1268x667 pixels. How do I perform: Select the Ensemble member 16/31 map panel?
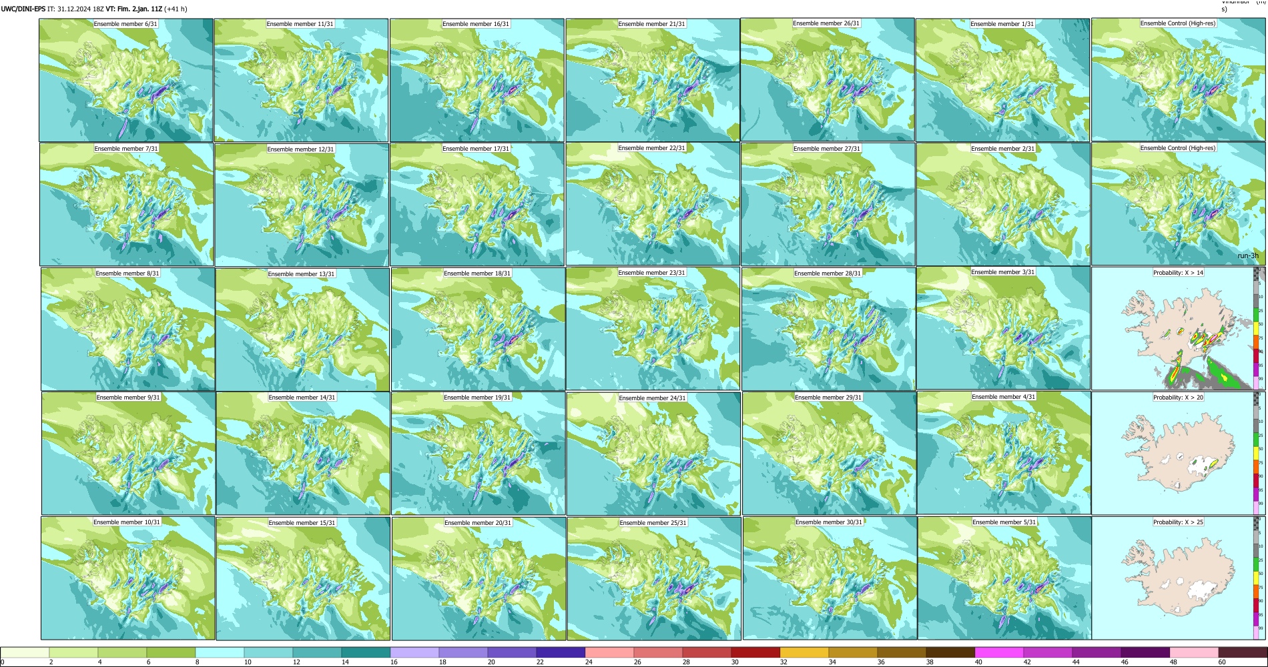click(x=477, y=80)
